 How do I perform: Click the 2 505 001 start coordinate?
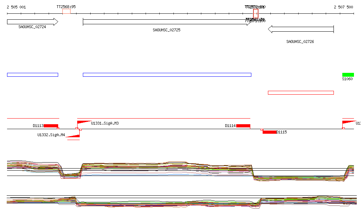(16, 7)
